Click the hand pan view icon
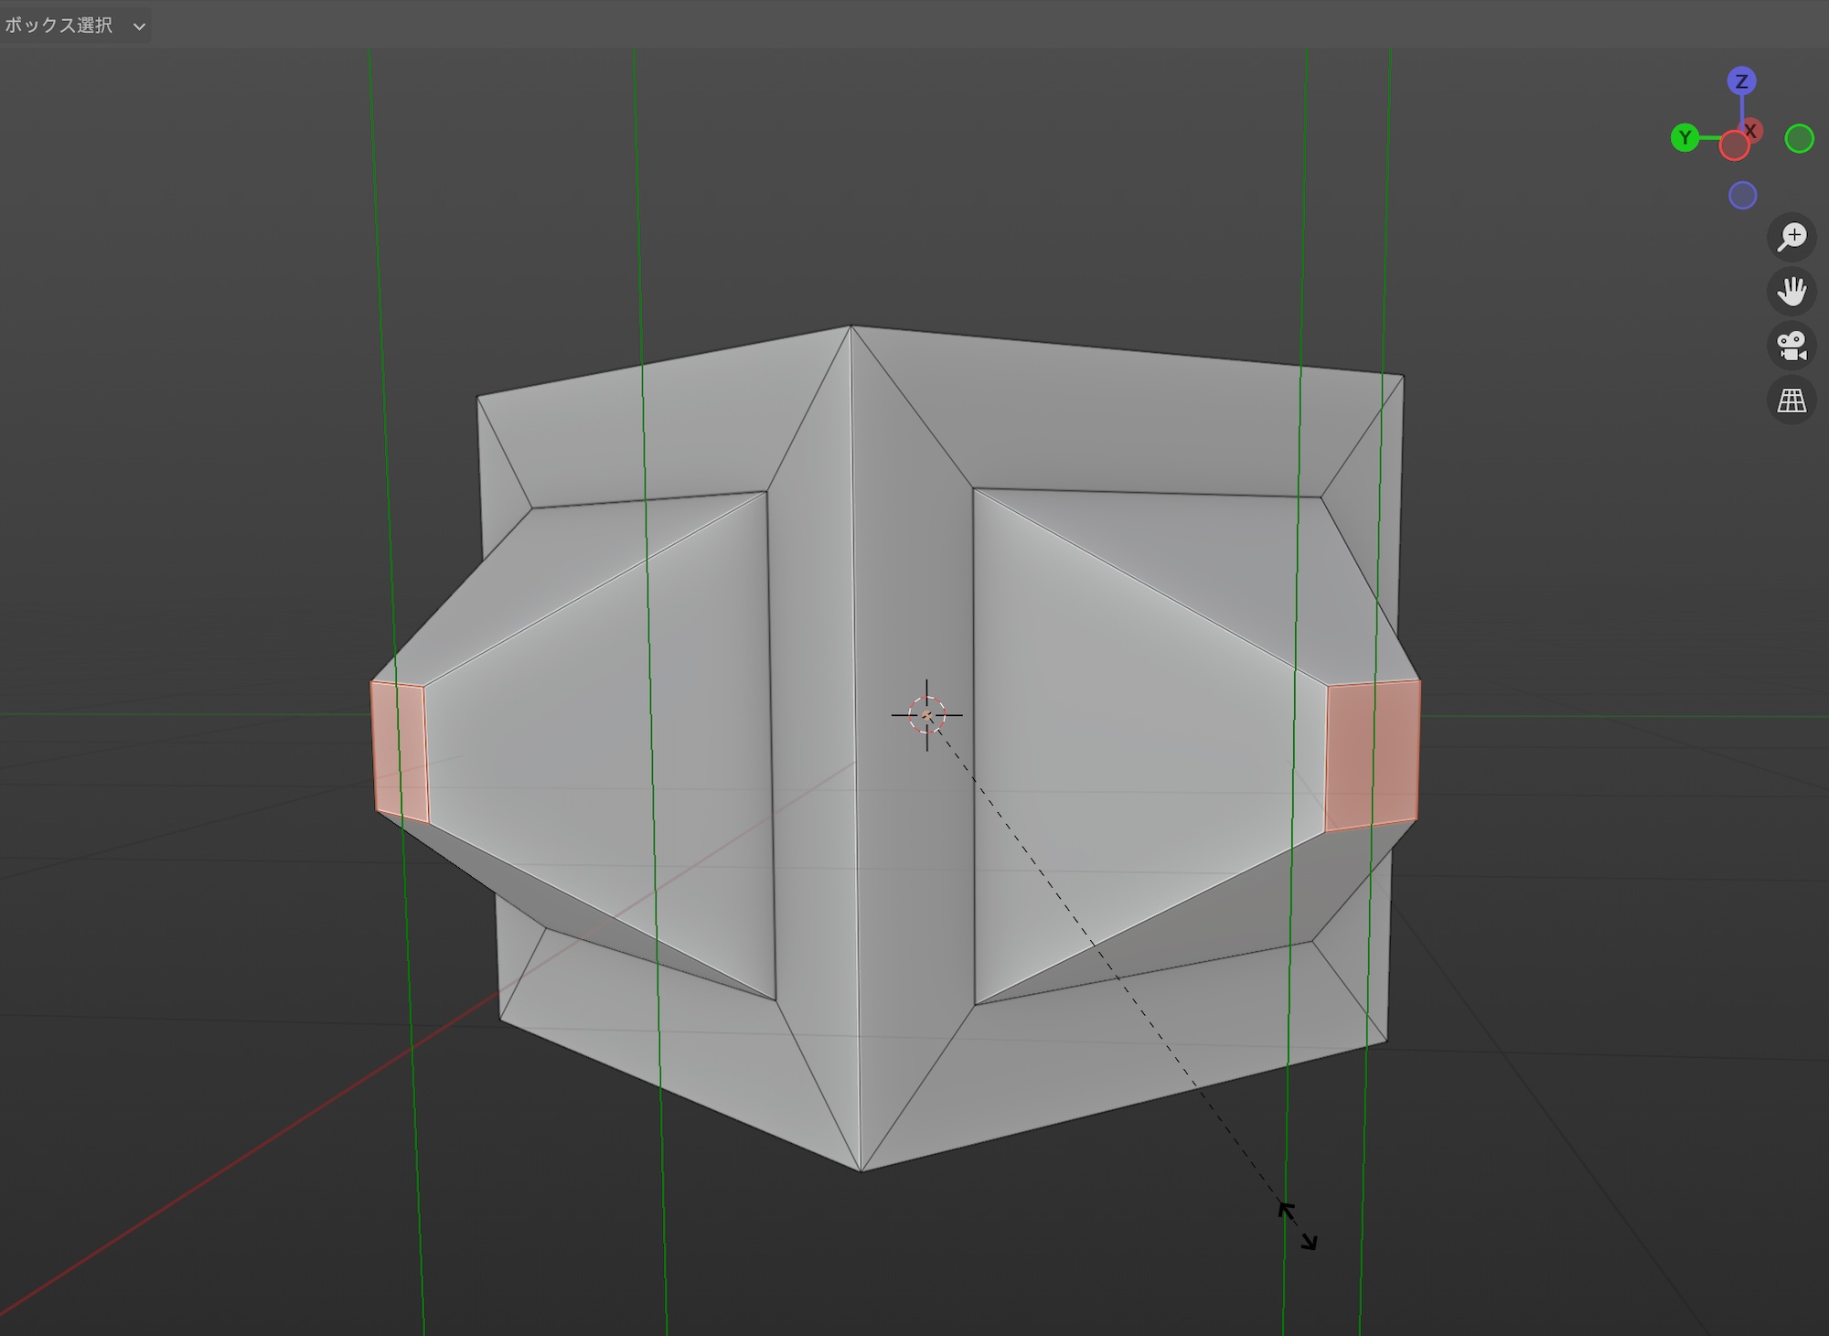Viewport: 1829px width, 1336px height. click(x=1792, y=292)
